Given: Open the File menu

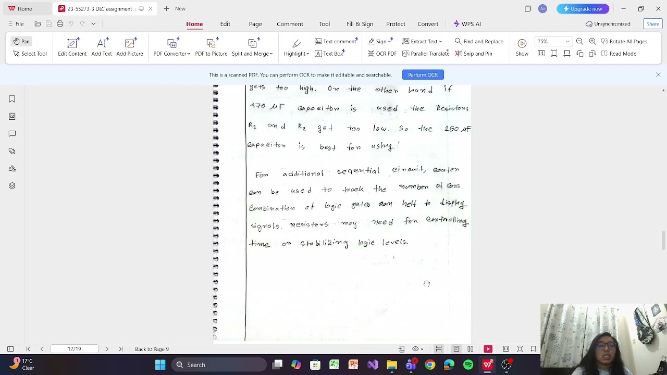Looking at the screenshot, I should point(16,24).
